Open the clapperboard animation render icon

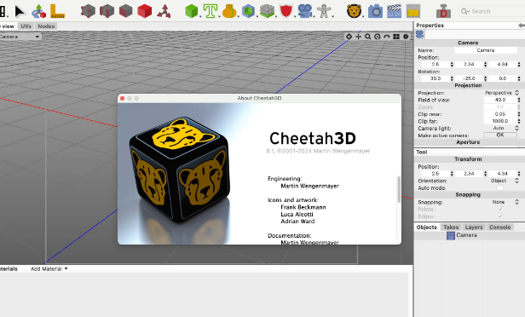394,11
